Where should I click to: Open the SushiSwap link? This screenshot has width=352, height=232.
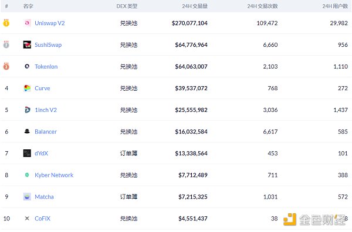click(x=48, y=45)
